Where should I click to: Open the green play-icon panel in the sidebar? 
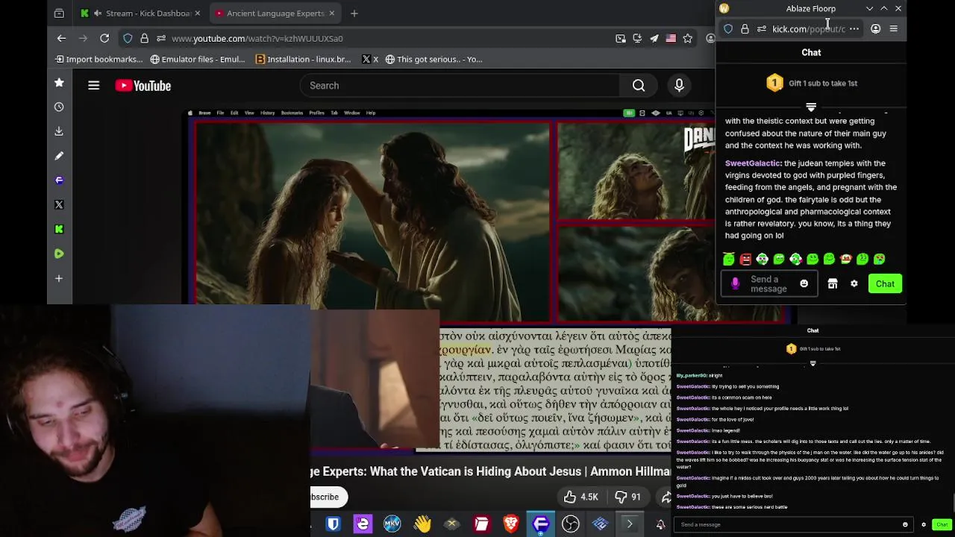coord(59,254)
